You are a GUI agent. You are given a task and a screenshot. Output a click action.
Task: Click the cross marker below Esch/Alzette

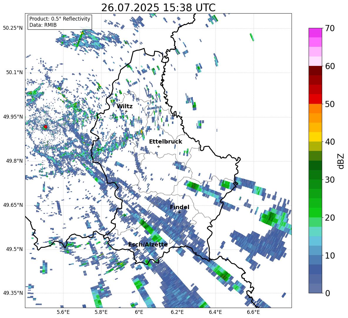(137, 249)
